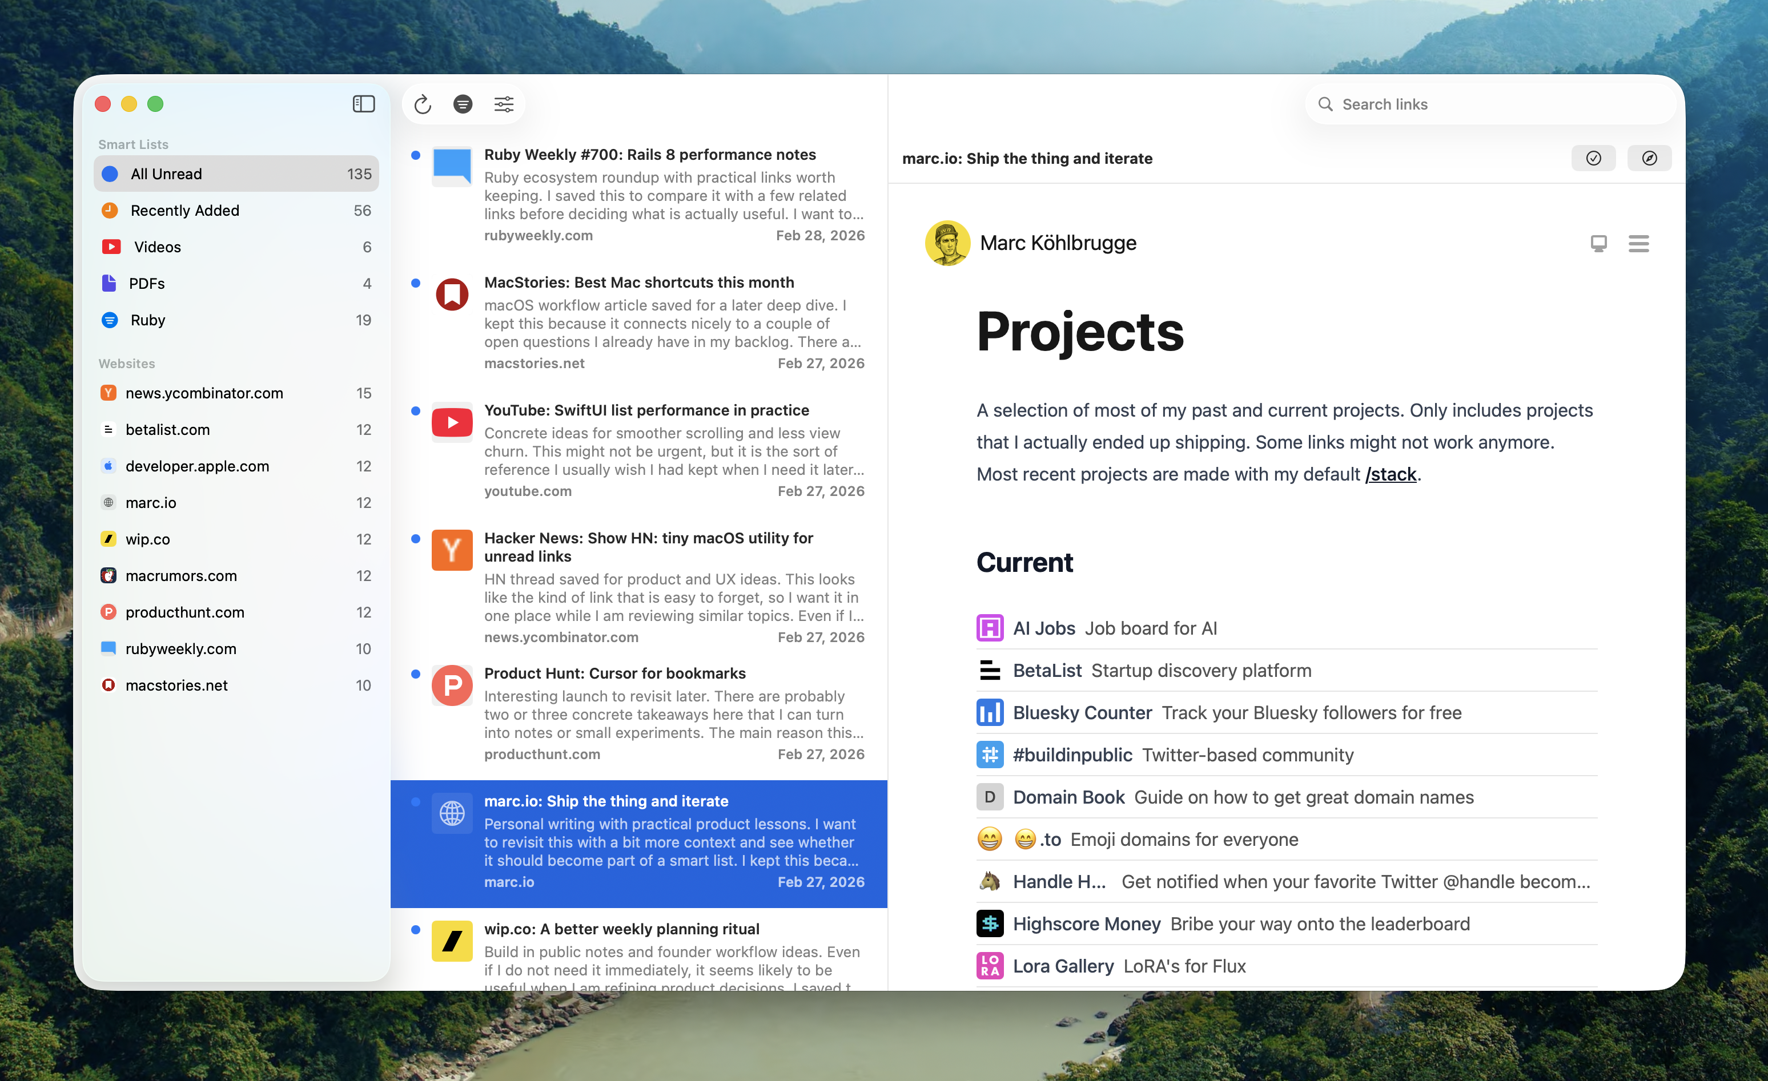The height and width of the screenshot is (1081, 1768).
Task: Open the filter circle icon in toolbar
Action: 463,104
